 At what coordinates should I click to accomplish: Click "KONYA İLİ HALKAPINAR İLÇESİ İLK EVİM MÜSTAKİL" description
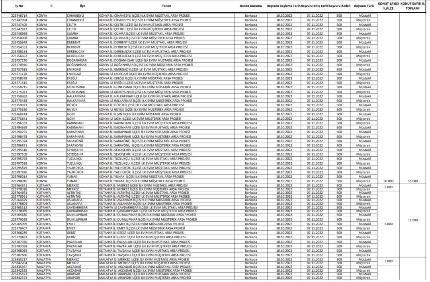click(145, 96)
